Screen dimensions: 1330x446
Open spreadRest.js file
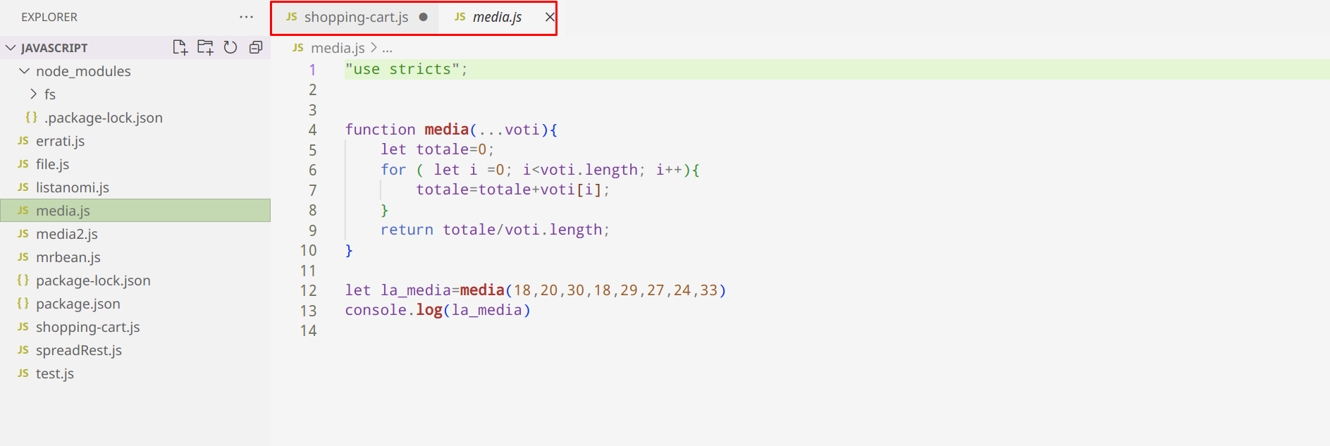78,350
